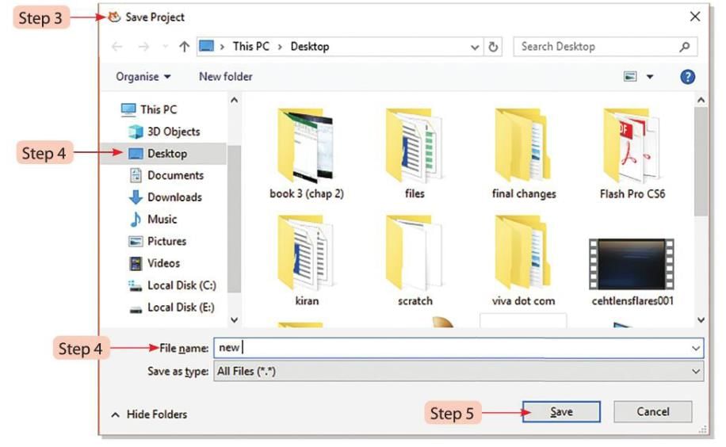Click the Back navigation arrow

pos(117,46)
